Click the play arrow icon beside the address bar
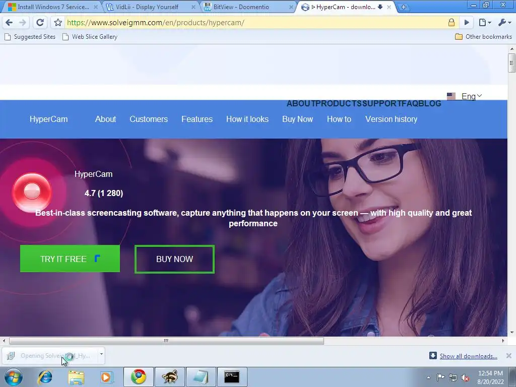The image size is (516, 387). click(x=466, y=22)
